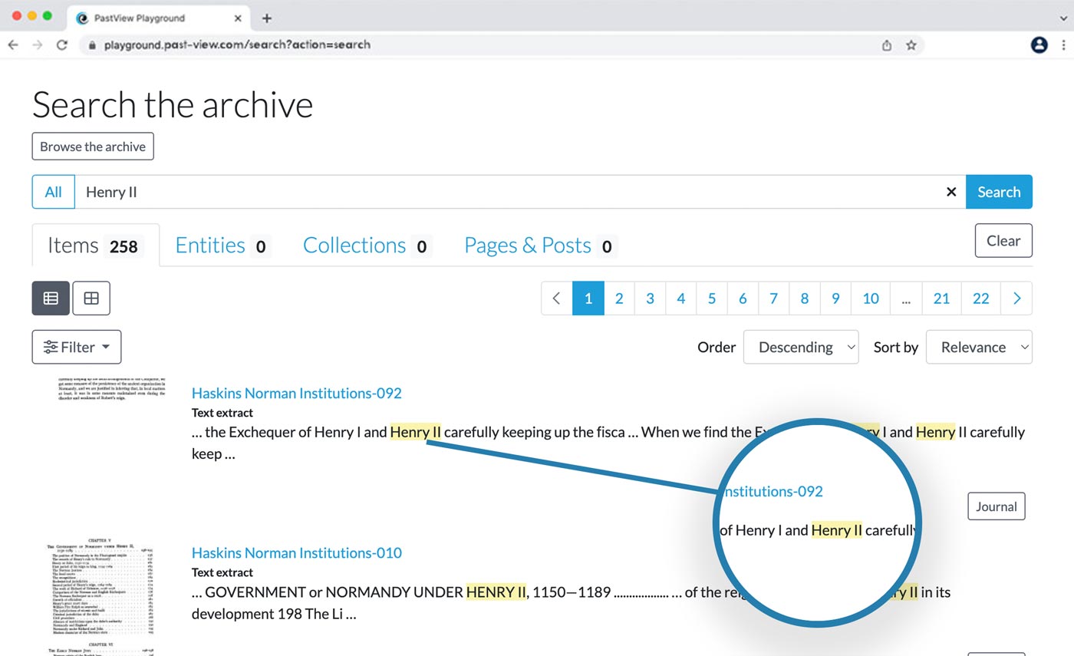Switch to list view layout
This screenshot has width=1074, height=656.
[51, 298]
